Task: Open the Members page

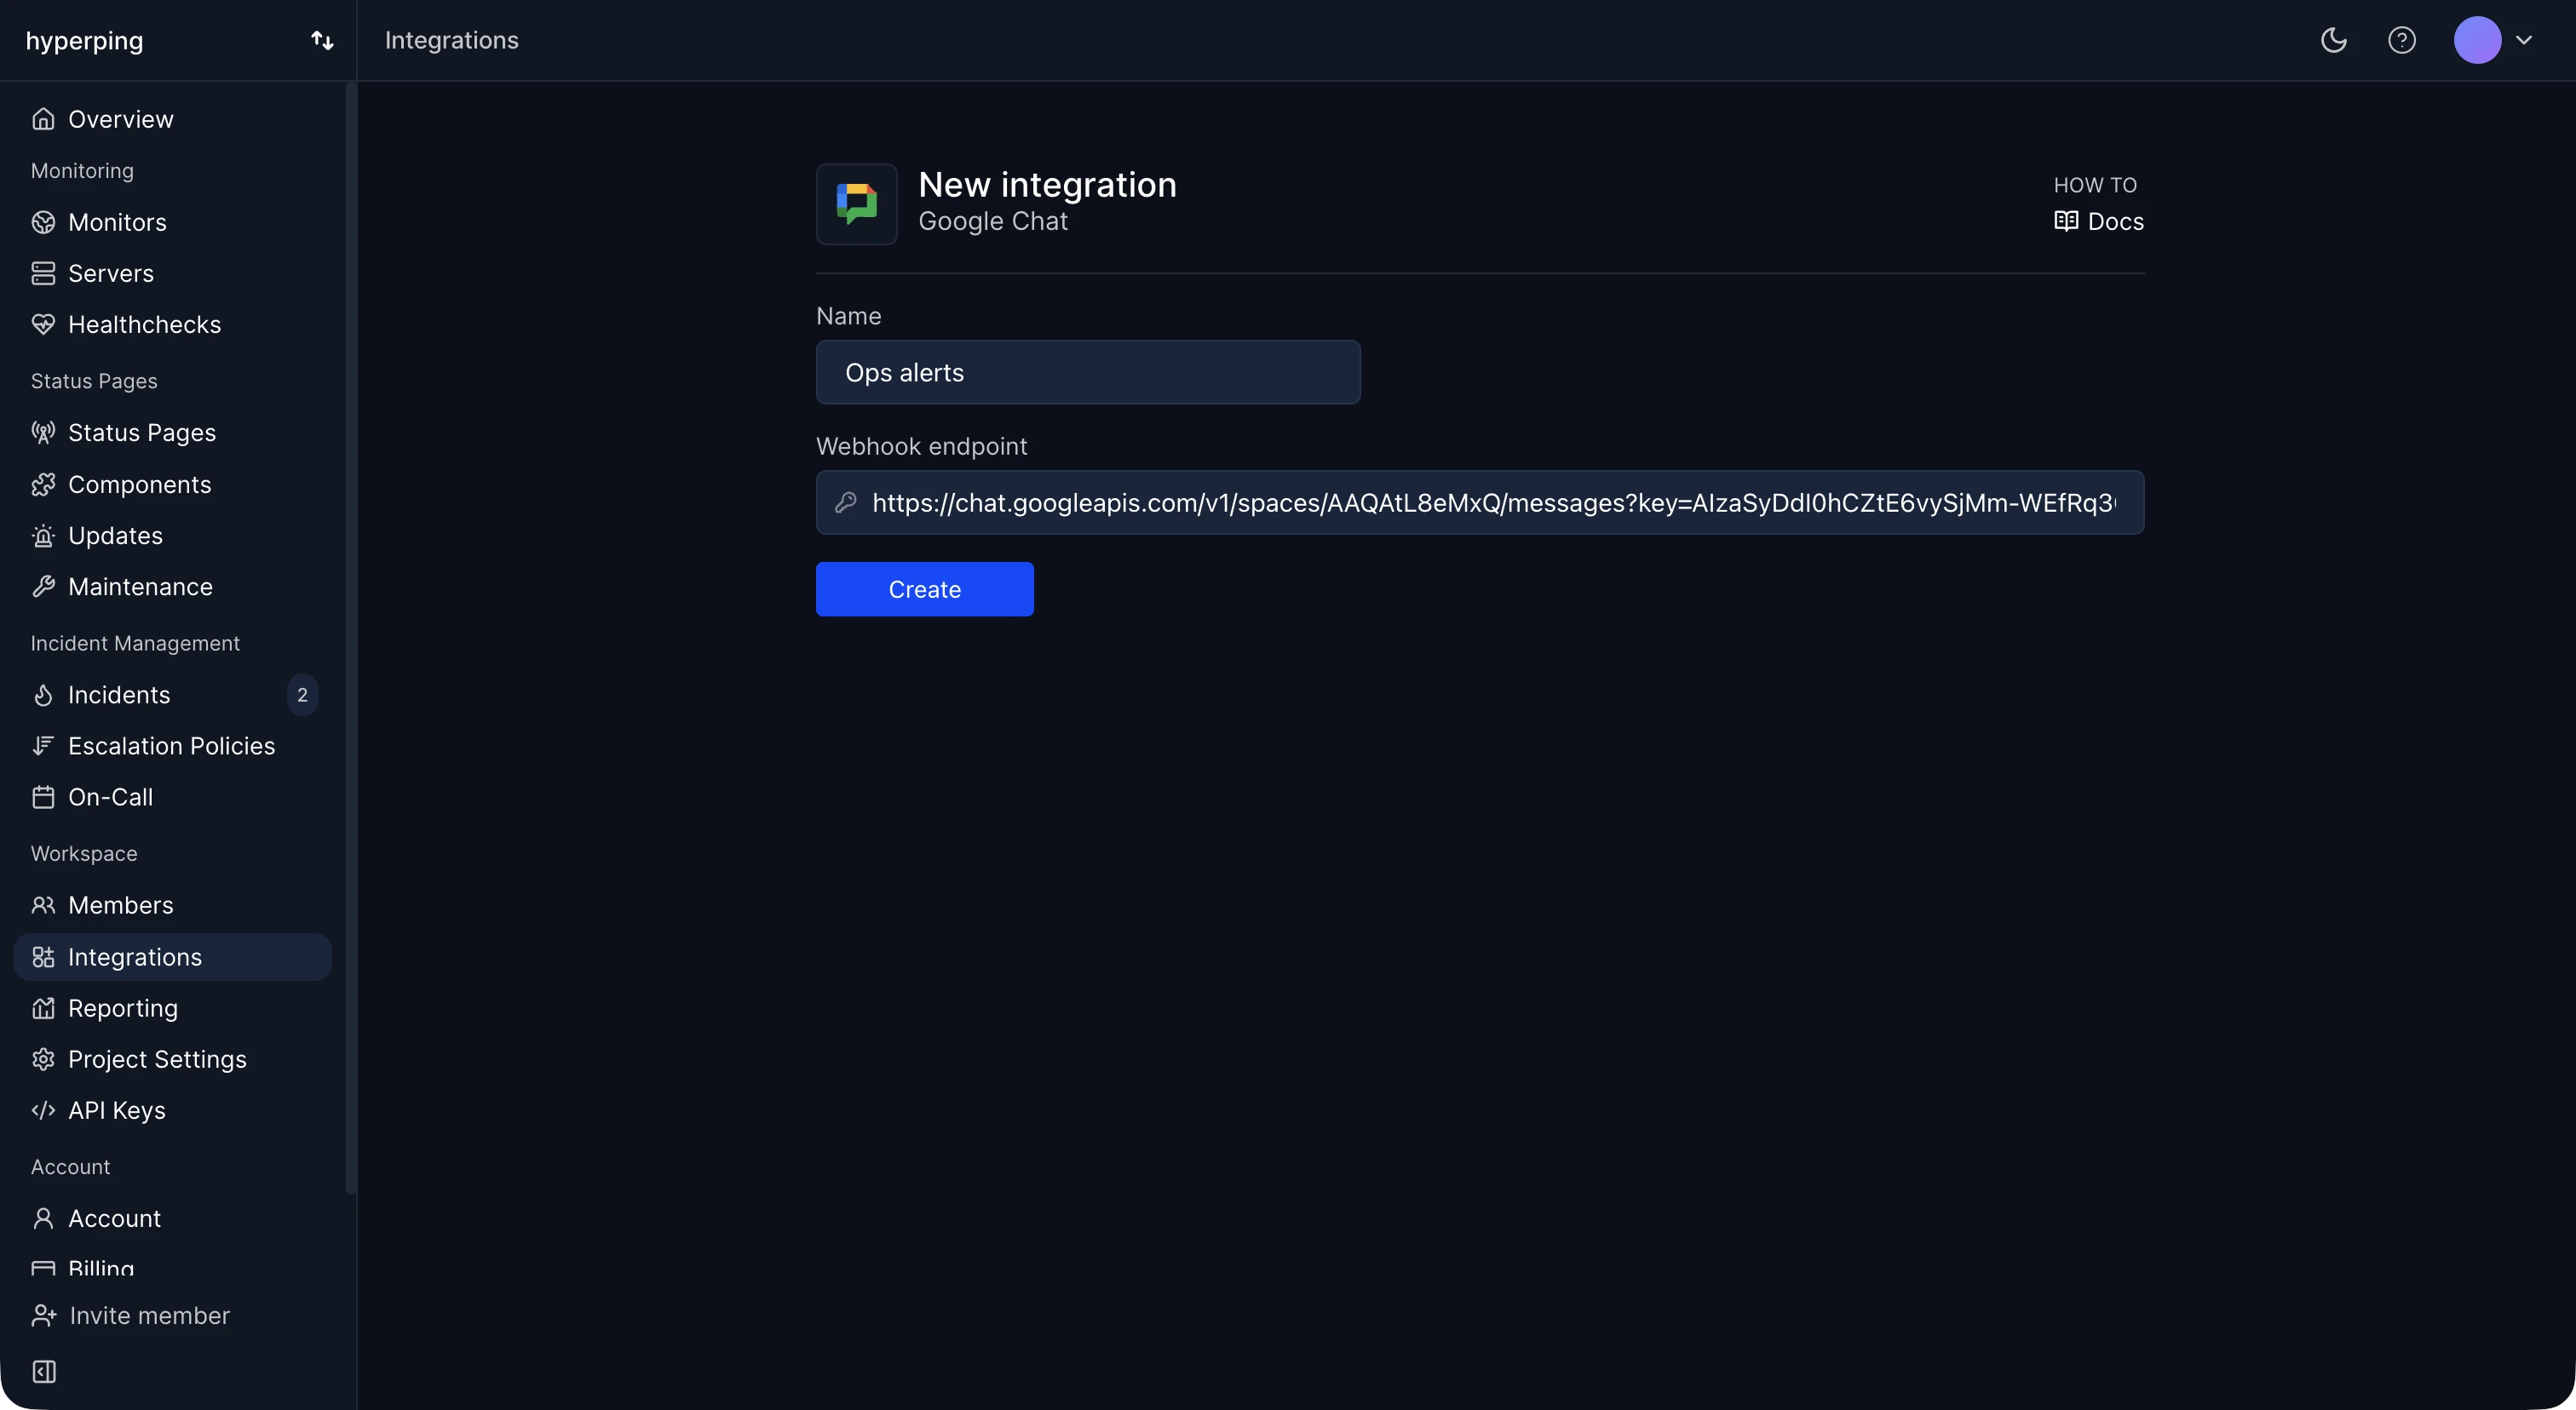Action: [173, 905]
